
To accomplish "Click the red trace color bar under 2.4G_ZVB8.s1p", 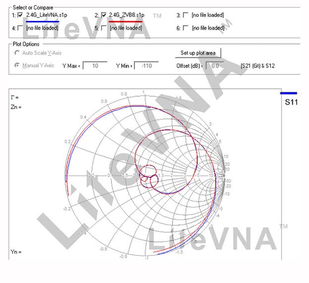I will click(125, 21).
